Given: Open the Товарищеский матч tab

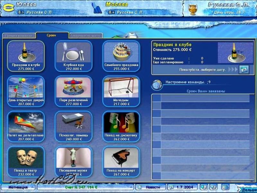Looking at the screenshot, I should (86, 36).
